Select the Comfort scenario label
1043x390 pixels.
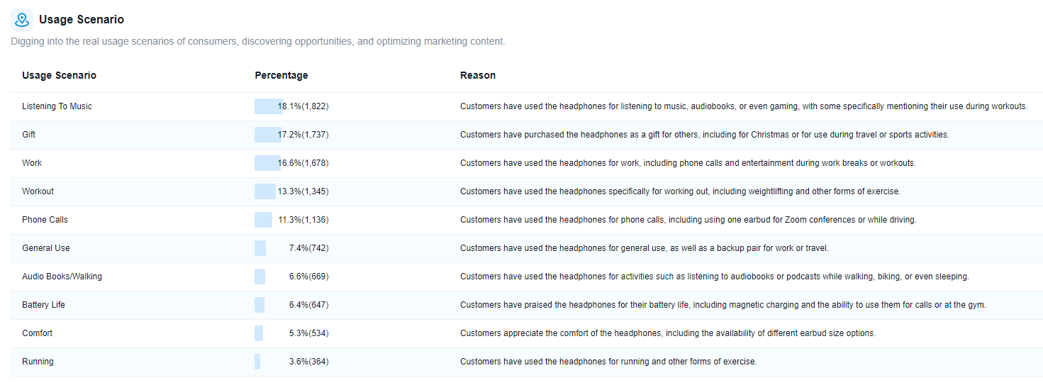37,333
